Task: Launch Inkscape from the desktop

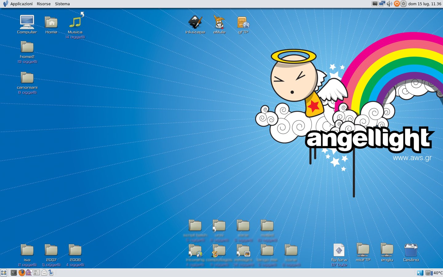Action: (195, 22)
